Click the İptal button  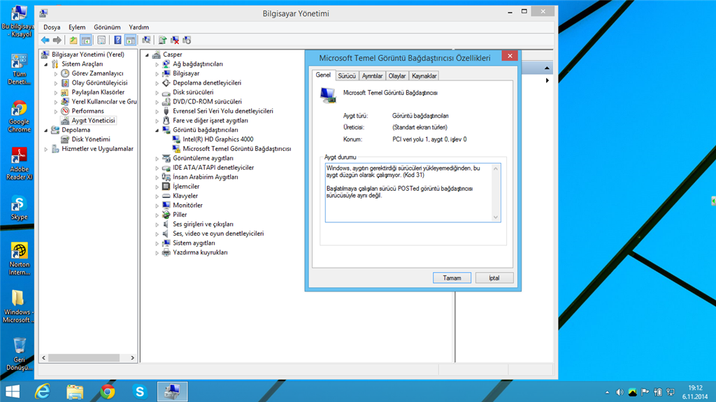point(494,278)
